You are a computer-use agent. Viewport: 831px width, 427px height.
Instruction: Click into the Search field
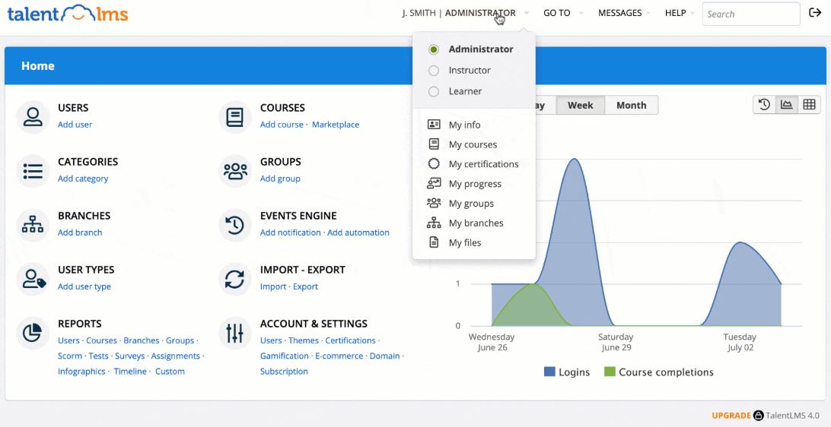point(750,14)
